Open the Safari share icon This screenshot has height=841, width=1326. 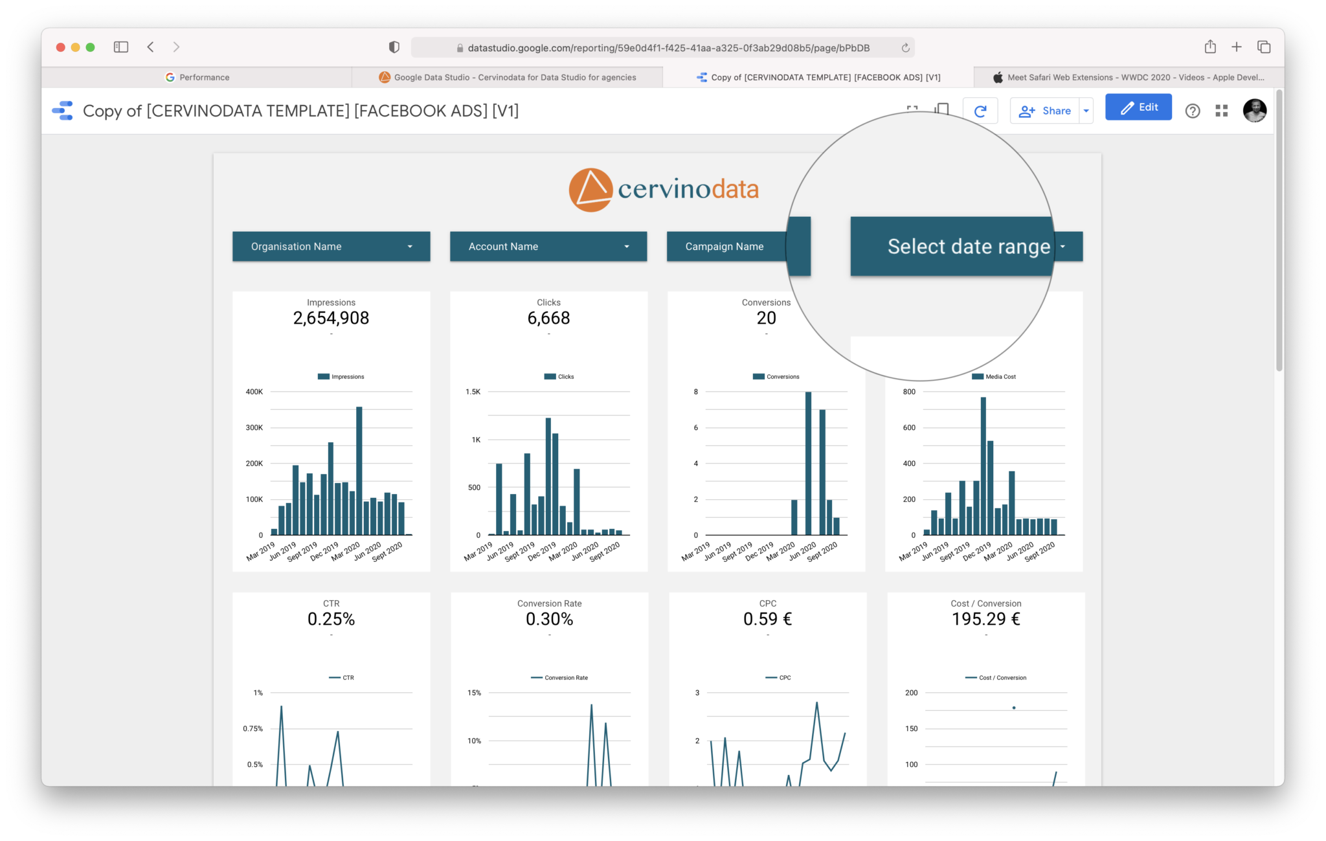pos(1210,47)
